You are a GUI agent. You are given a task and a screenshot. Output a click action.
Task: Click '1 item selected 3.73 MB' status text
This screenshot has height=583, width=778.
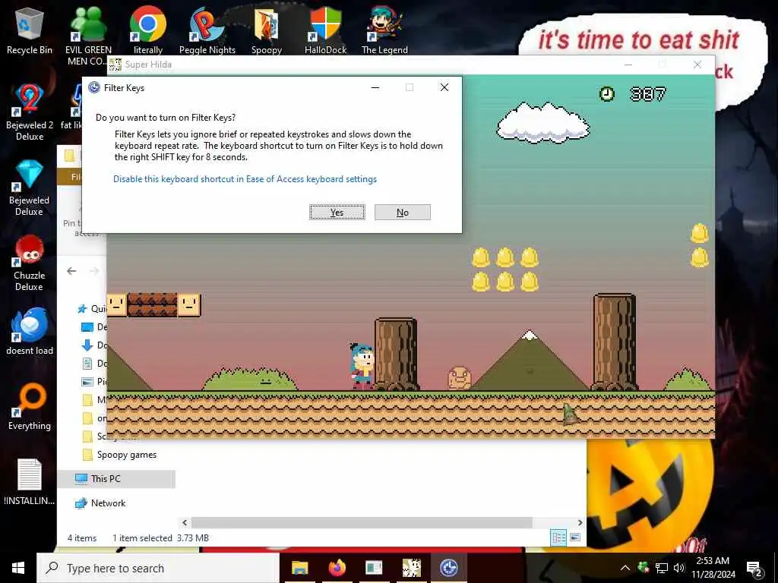pos(161,538)
